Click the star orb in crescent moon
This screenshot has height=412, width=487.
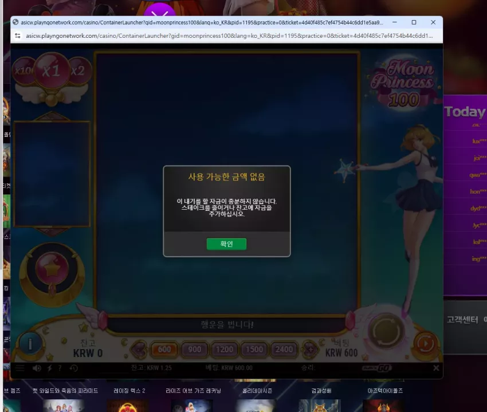52,268
